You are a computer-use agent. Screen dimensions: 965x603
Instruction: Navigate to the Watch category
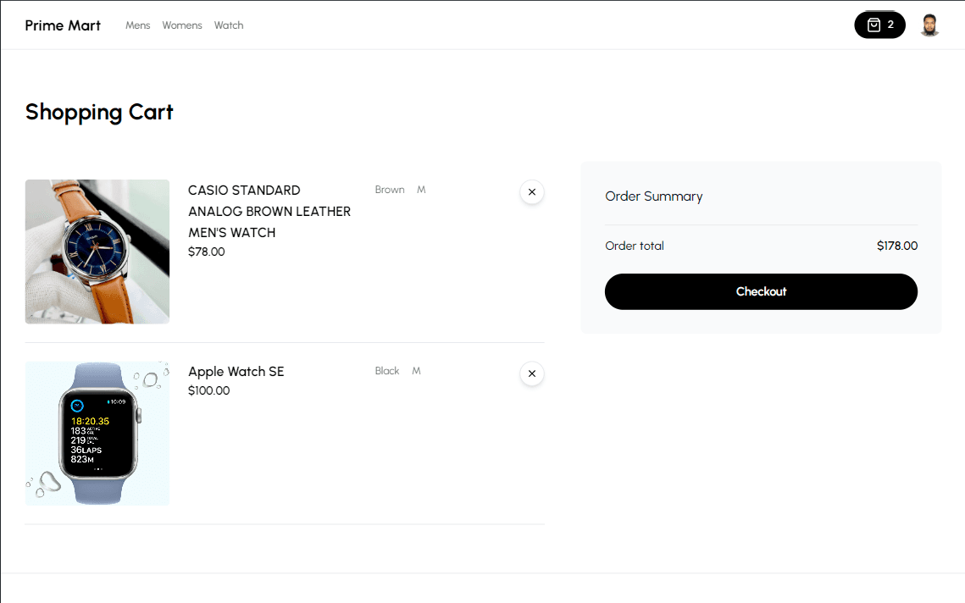(229, 25)
